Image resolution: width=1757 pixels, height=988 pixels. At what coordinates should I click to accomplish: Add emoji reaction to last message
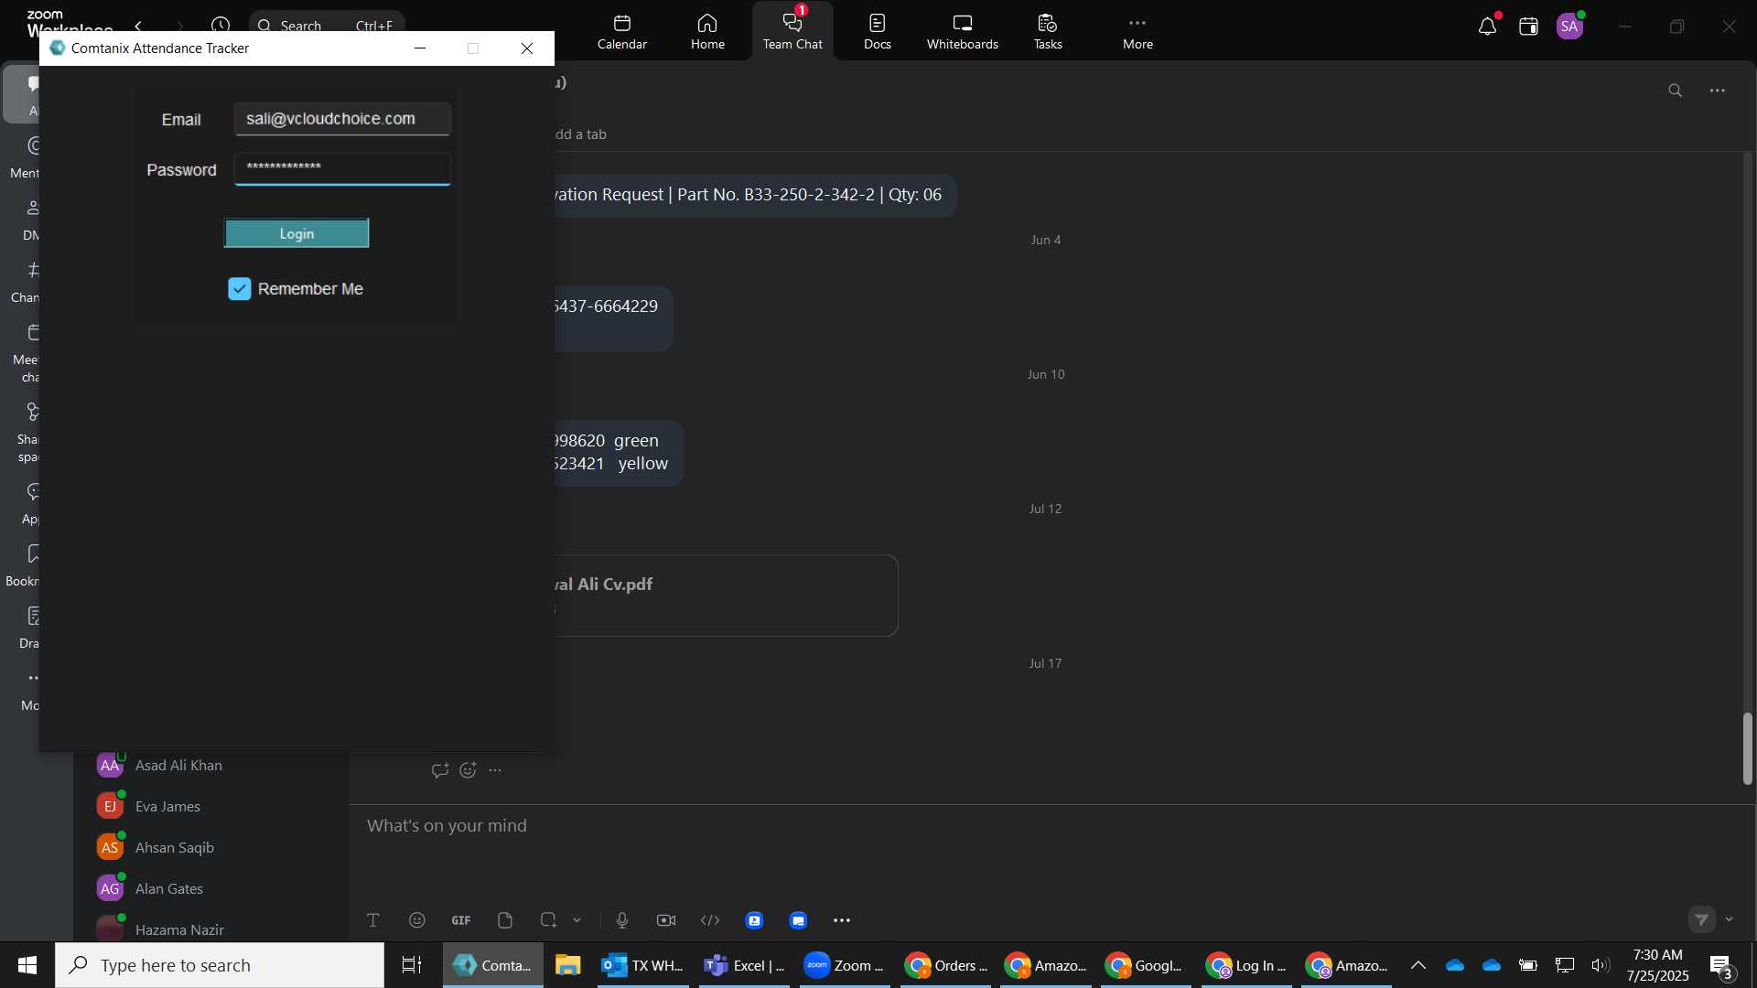point(468,770)
